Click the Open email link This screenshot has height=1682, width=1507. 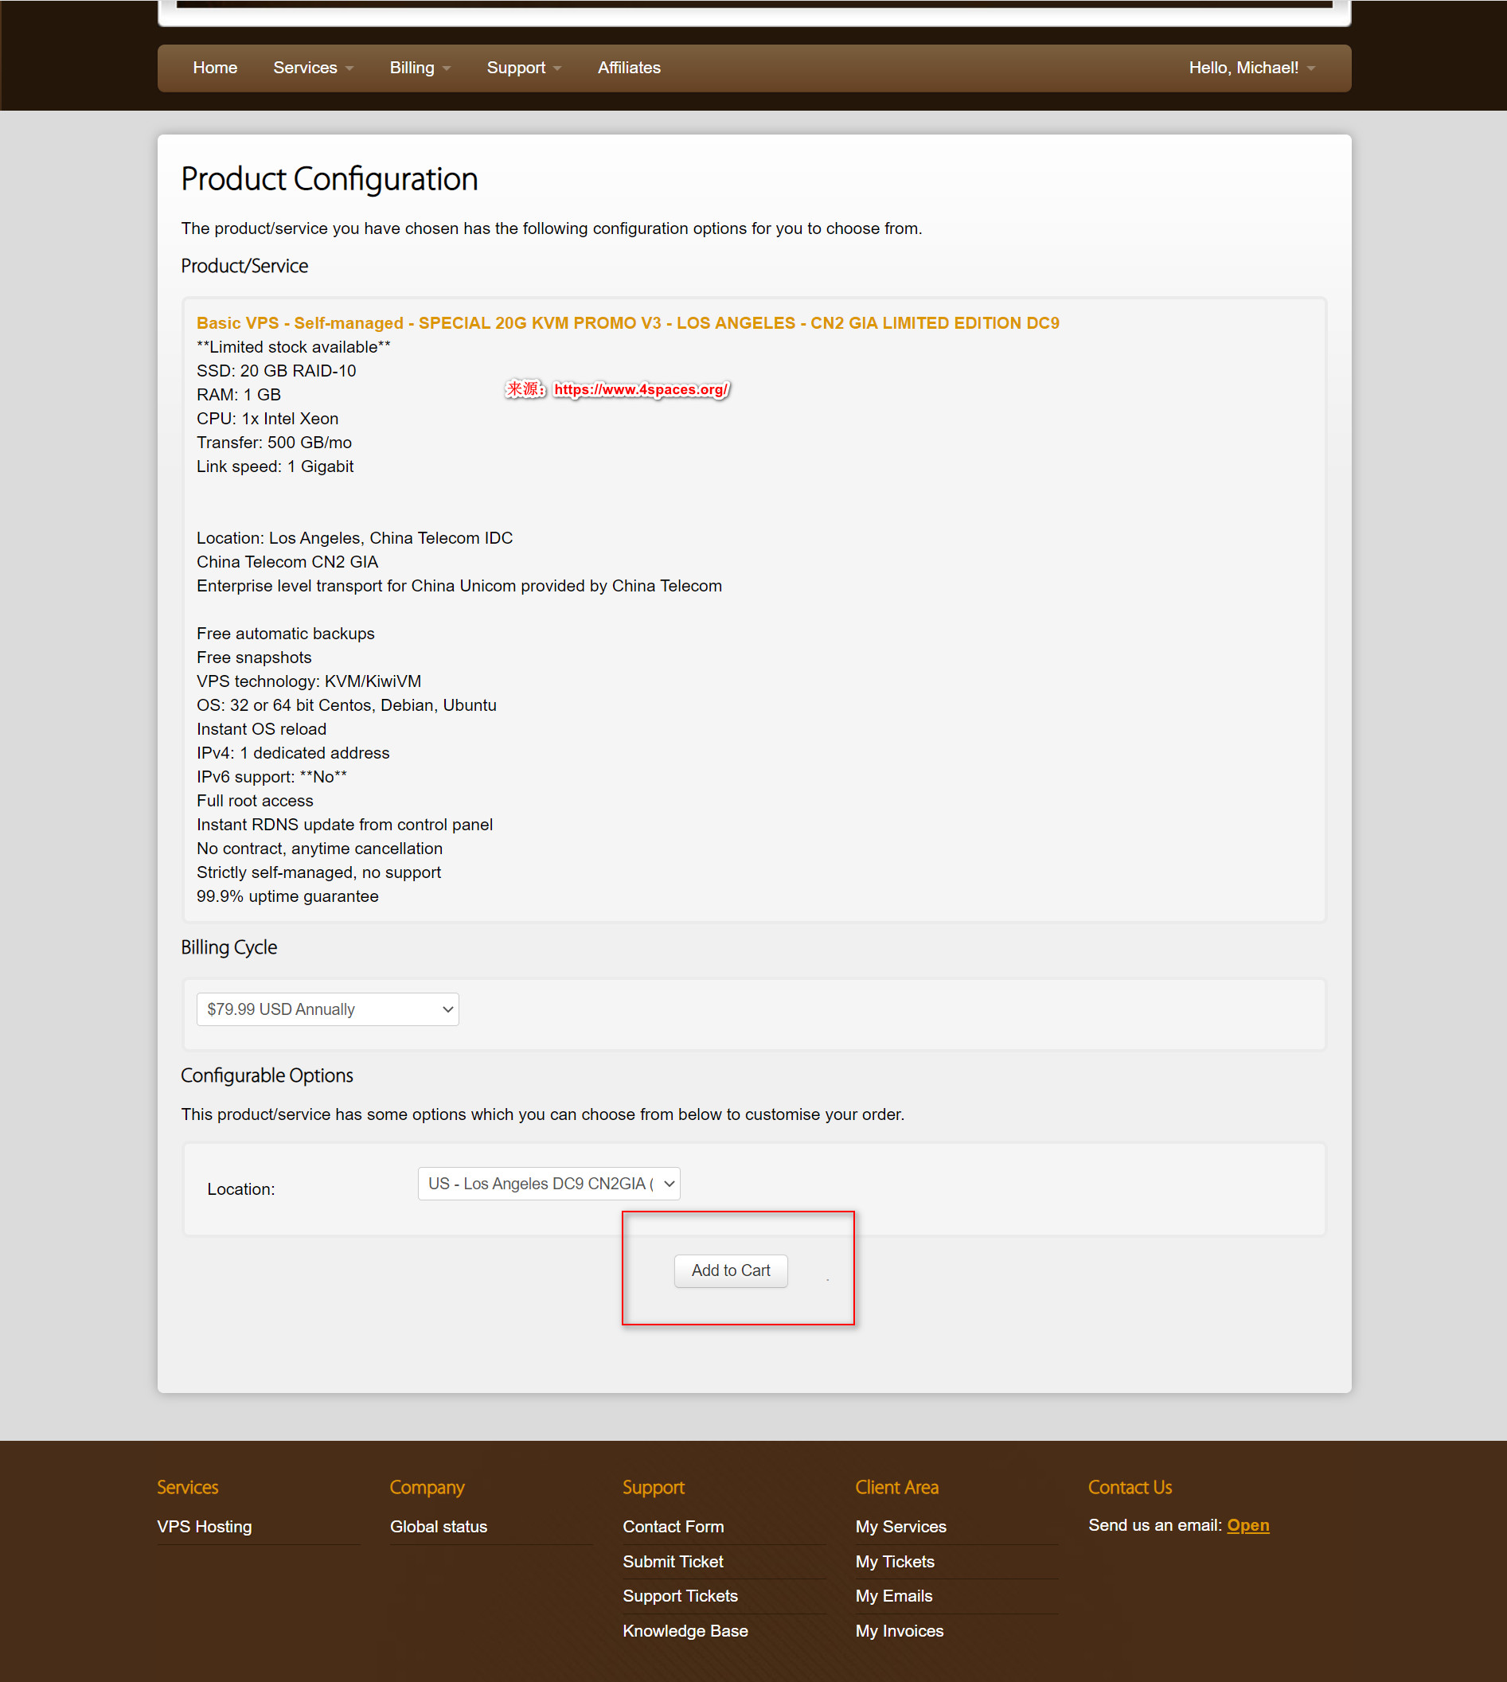coord(1247,1524)
